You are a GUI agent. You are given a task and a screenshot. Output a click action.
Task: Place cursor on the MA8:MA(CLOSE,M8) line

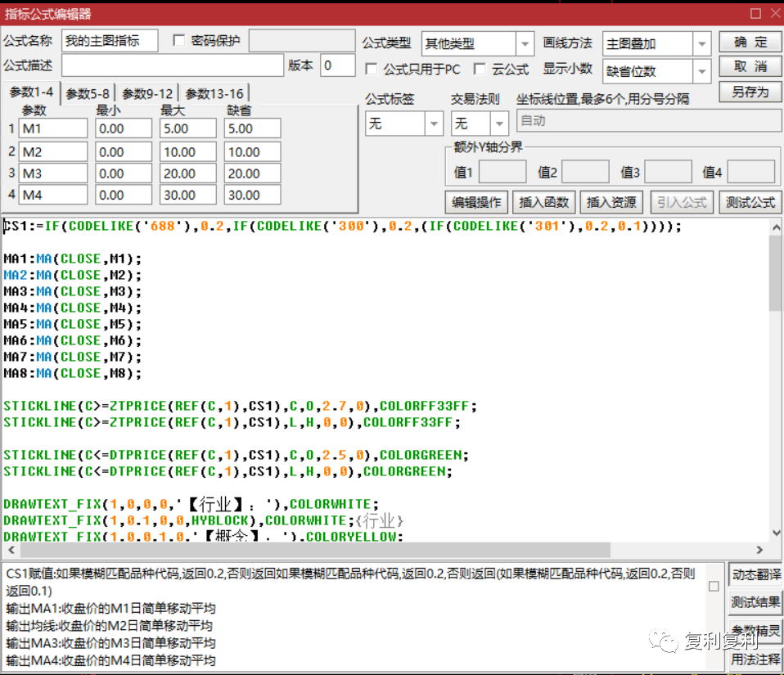[x=73, y=373]
